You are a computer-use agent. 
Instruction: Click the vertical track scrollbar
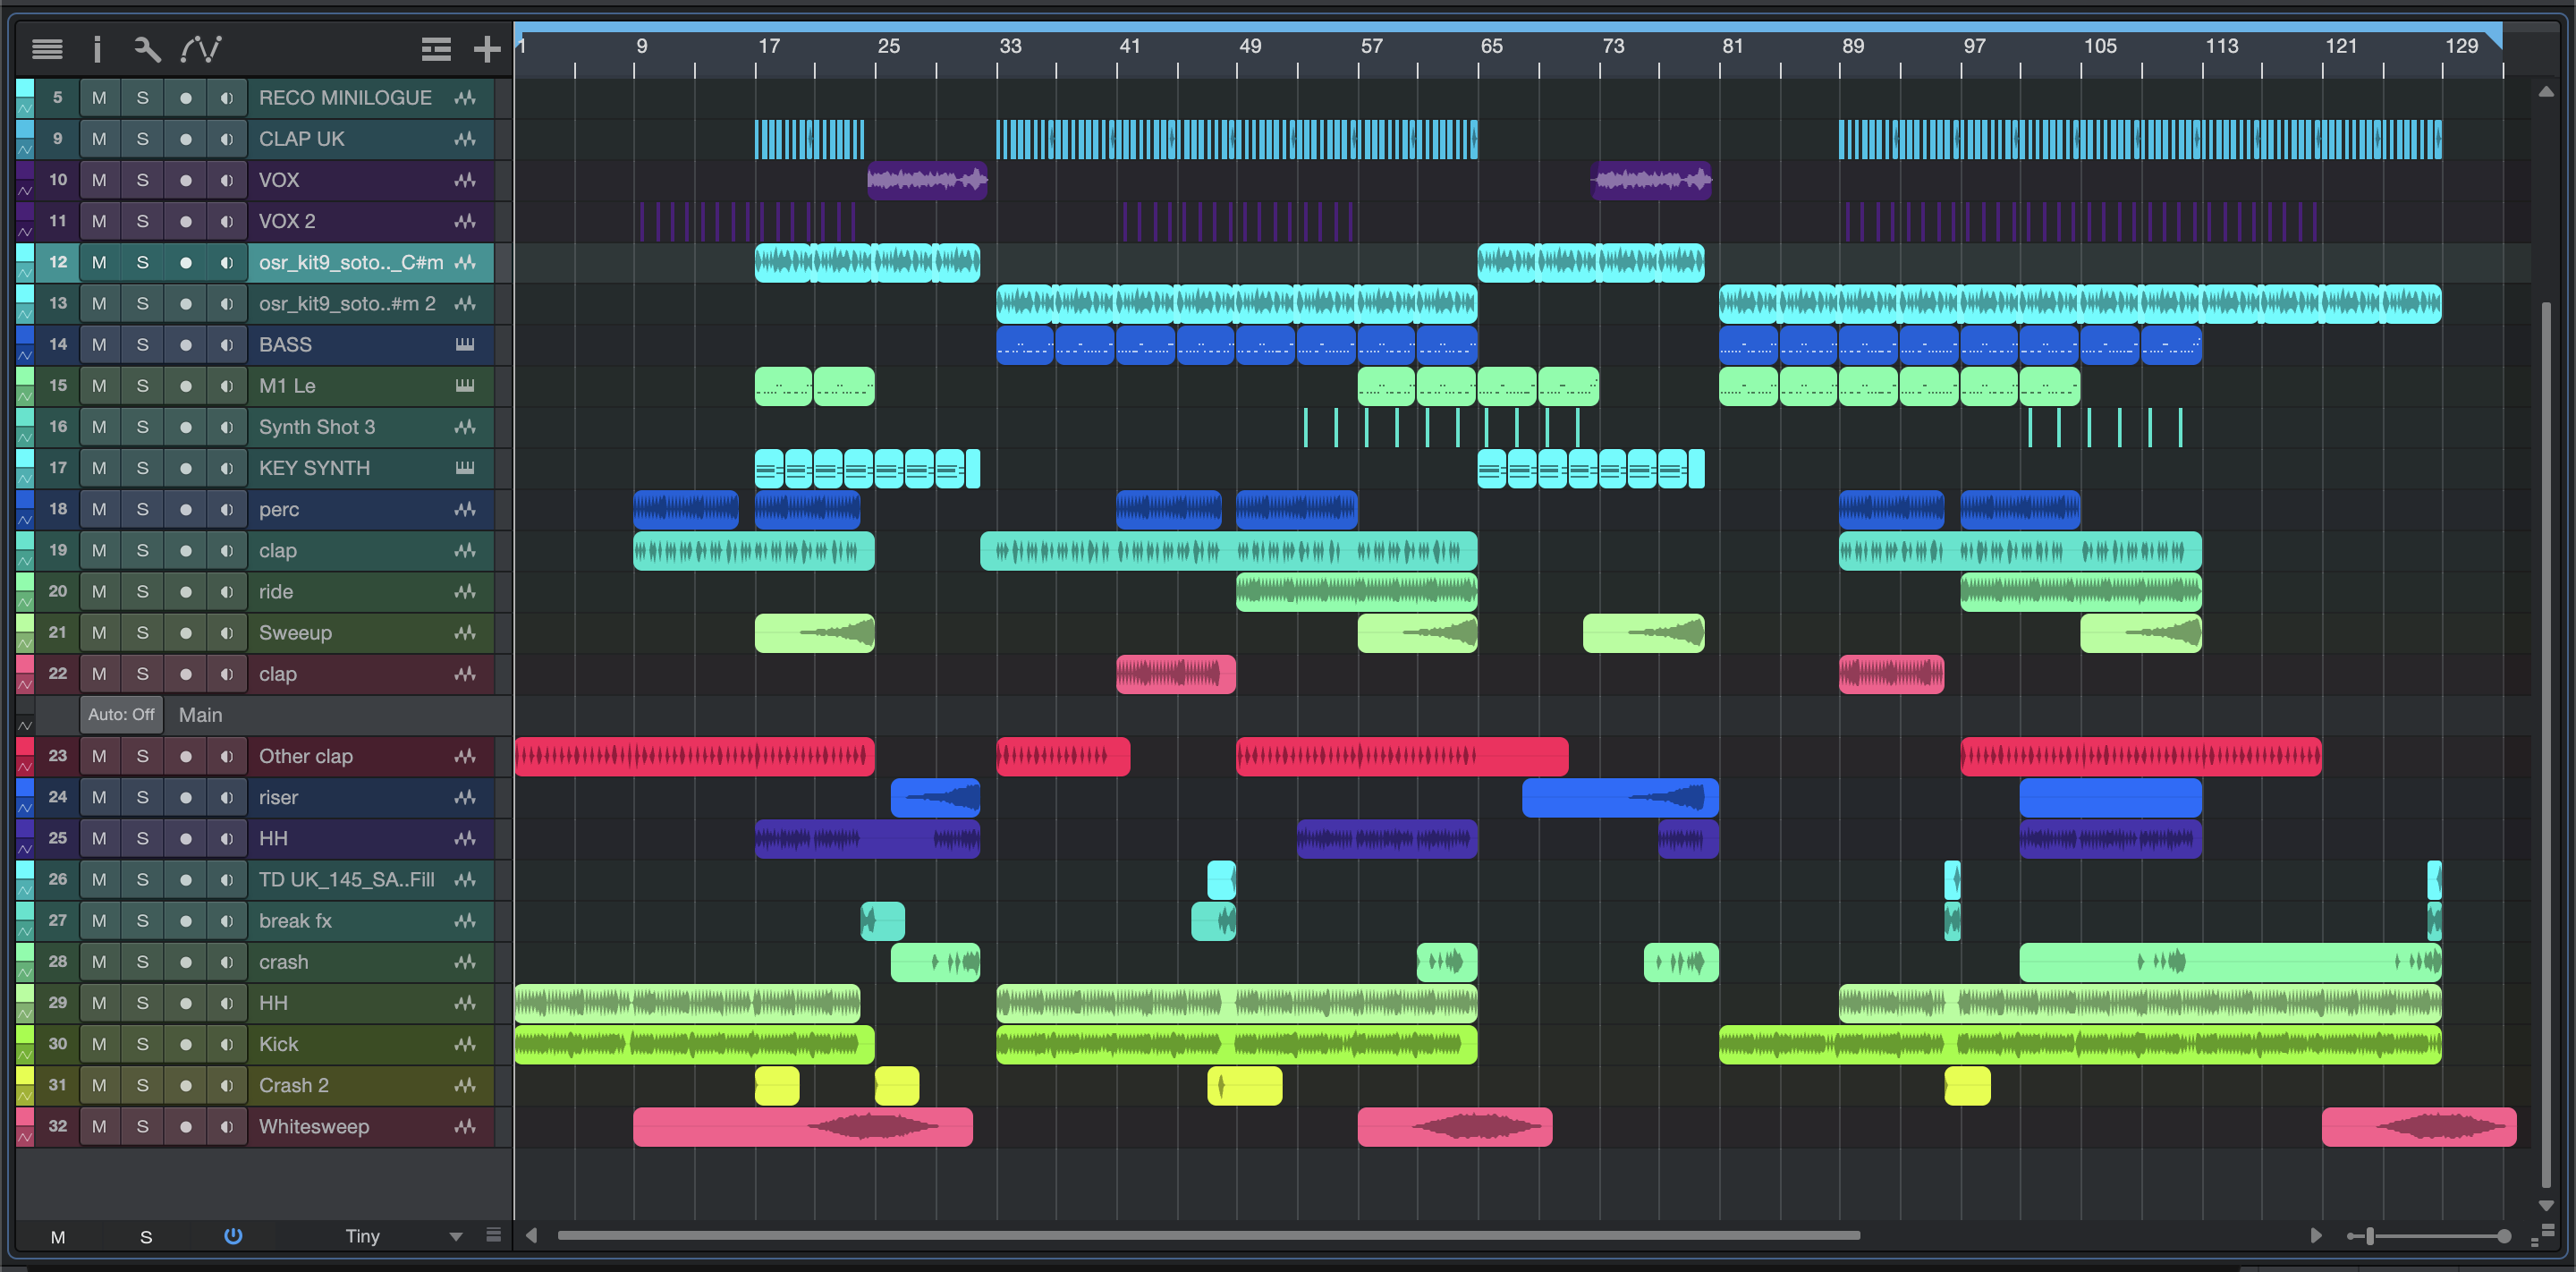[x=2546, y=745]
